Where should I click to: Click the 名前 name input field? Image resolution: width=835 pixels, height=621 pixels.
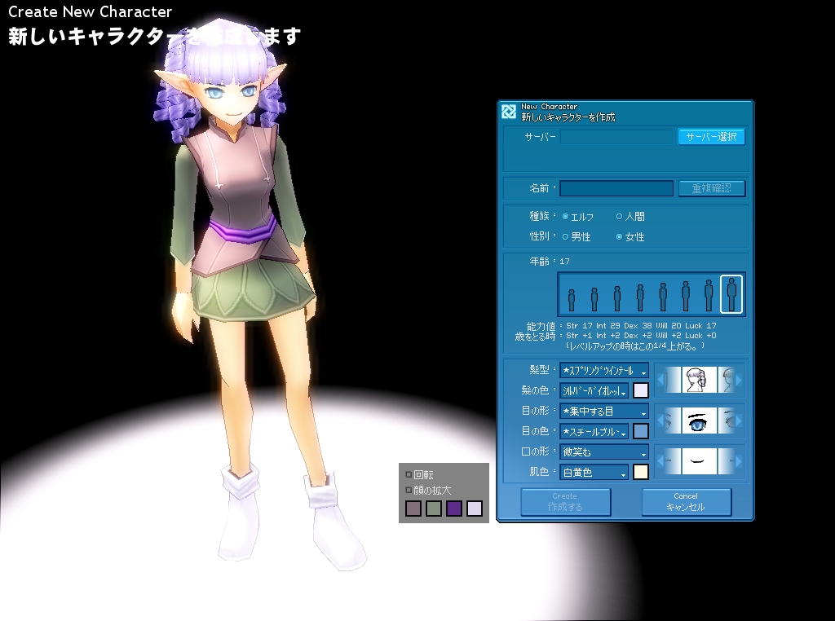(x=616, y=188)
